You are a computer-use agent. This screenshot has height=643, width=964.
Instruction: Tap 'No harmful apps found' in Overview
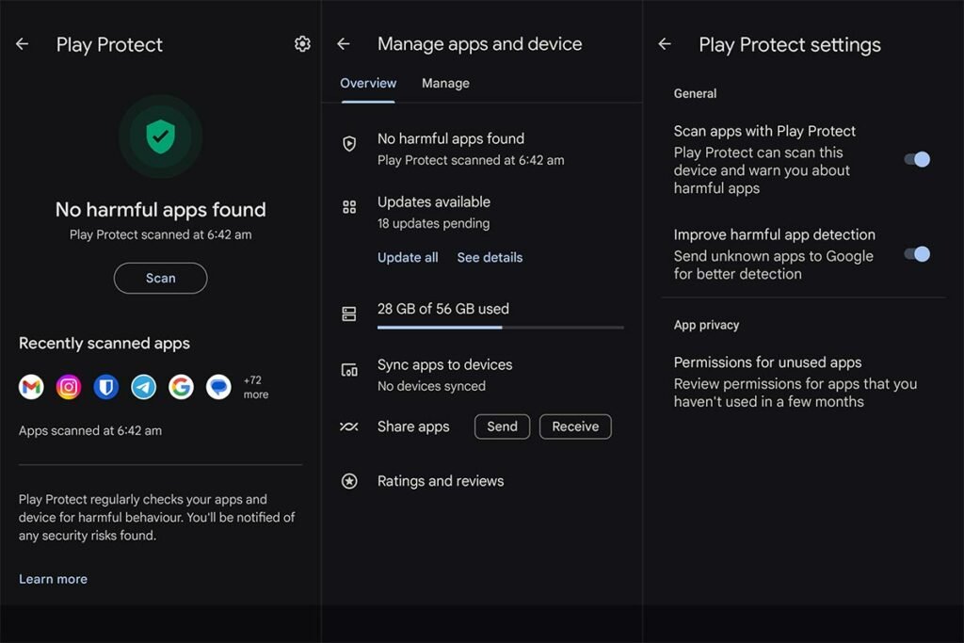451,138
